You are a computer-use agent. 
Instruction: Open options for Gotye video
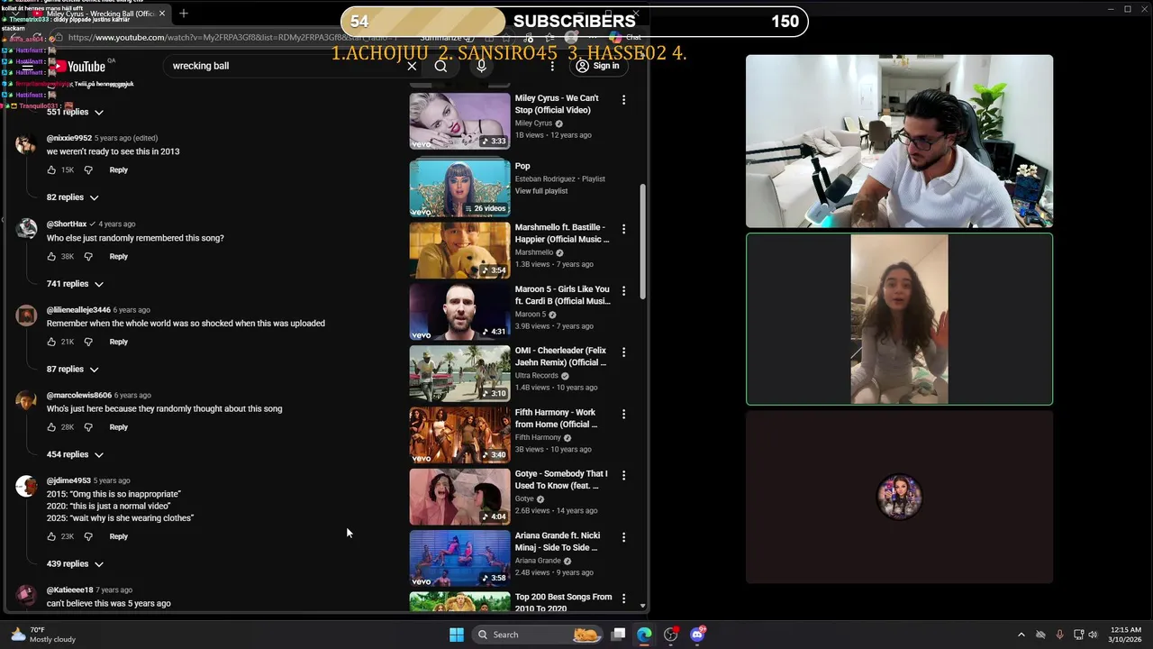pyautogui.click(x=623, y=475)
